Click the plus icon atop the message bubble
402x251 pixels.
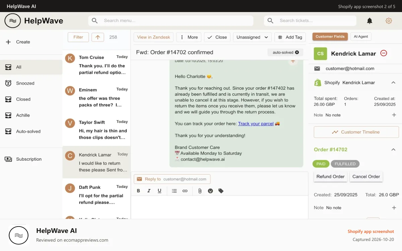click(293, 61)
